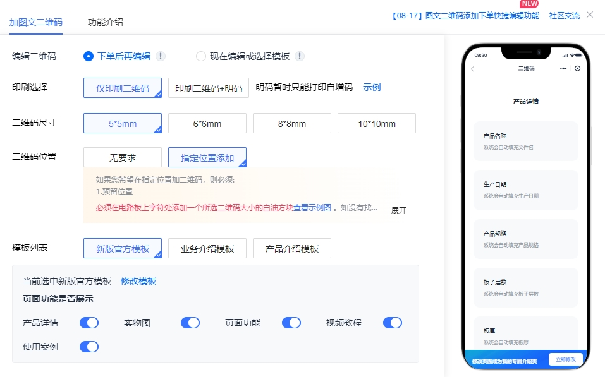Click 产品规格 card in phone preview
This screenshot has width=605, height=377.
(526, 239)
